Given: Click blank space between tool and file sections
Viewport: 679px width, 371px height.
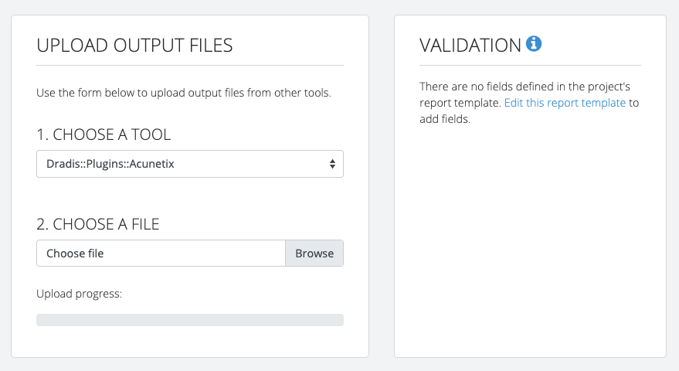Looking at the screenshot, I should click(190, 197).
